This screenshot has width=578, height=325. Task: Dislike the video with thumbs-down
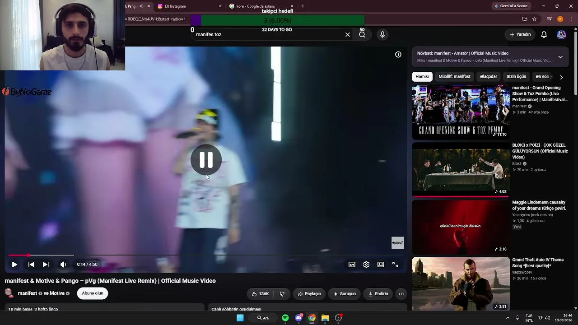(282, 294)
